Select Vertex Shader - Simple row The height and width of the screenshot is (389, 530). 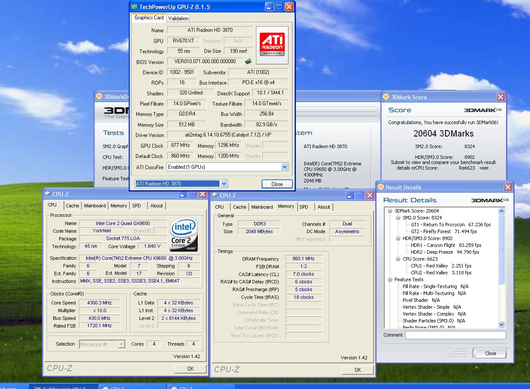431,307
